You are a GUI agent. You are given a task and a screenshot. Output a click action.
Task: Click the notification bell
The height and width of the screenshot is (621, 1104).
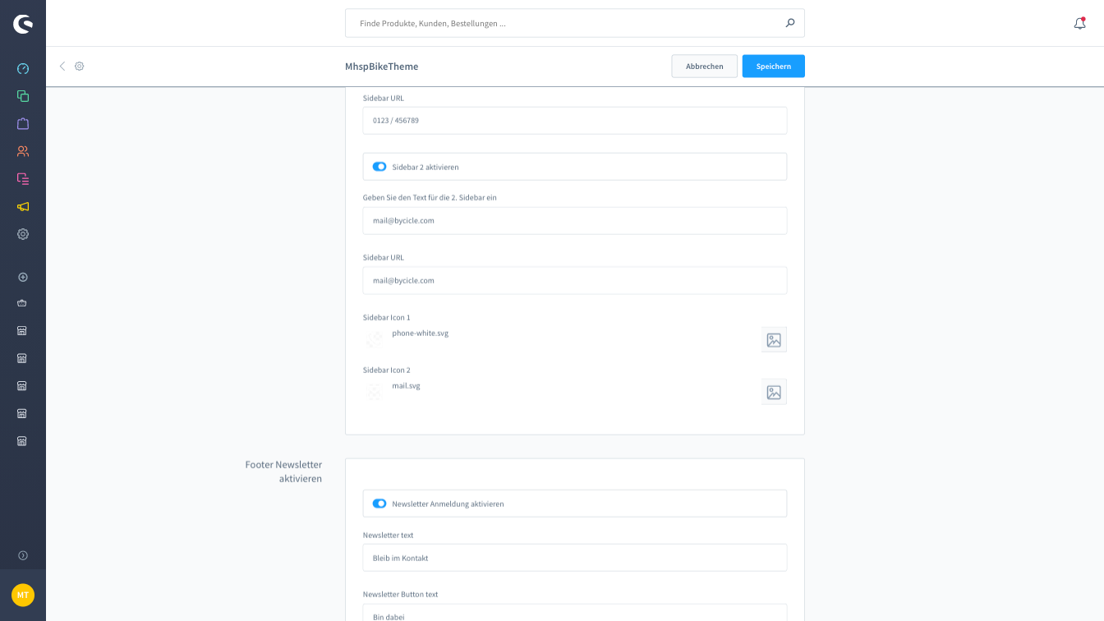(x=1079, y=24)
